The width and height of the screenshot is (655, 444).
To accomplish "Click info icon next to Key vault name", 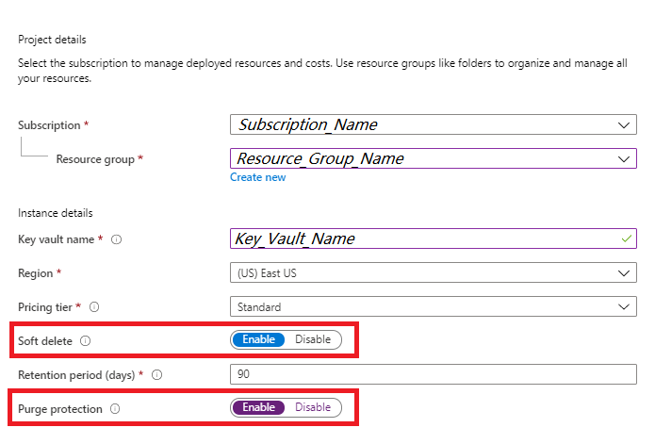I will pos(117,239).
